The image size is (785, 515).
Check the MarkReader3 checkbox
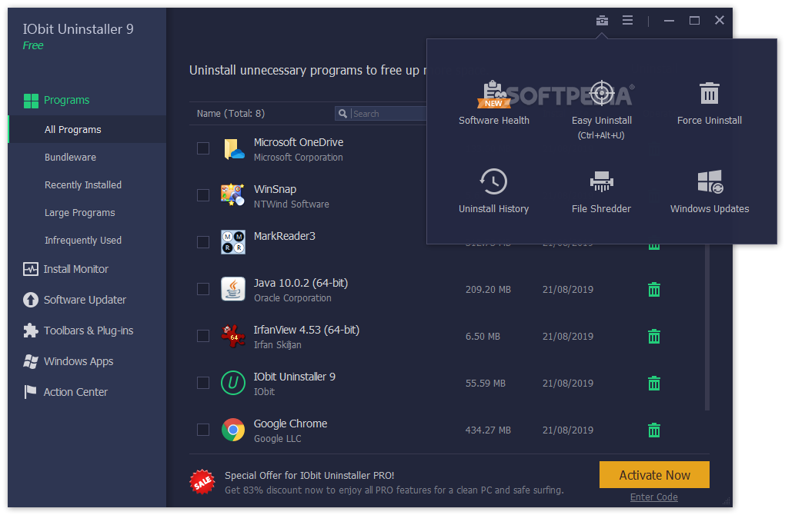(202, 242)
